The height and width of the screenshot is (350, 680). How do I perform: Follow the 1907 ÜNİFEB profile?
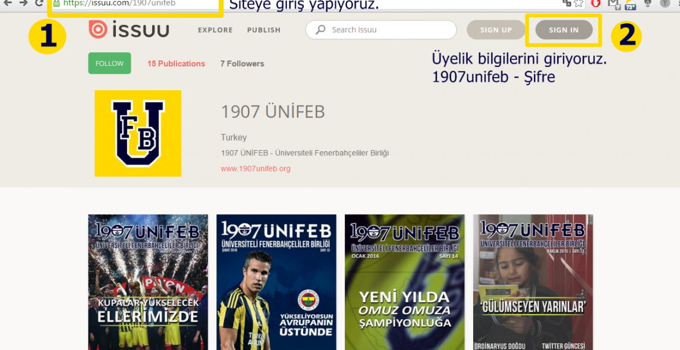click(x=109, y=63)
